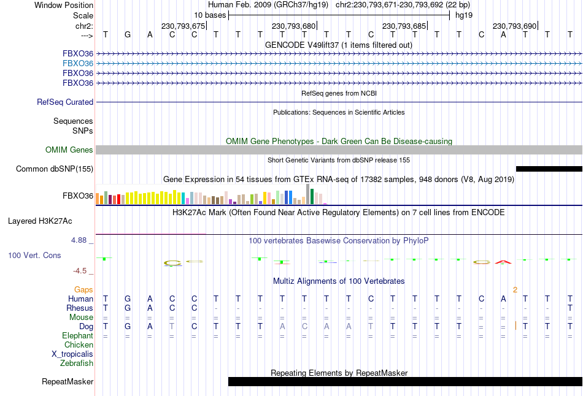Click the Common dbSNP(155) label
Viewport: 583px width, 396px height.
click(55, 169)
